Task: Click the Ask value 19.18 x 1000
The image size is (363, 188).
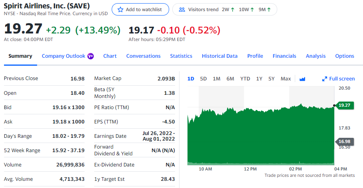Action: point(68,121)
